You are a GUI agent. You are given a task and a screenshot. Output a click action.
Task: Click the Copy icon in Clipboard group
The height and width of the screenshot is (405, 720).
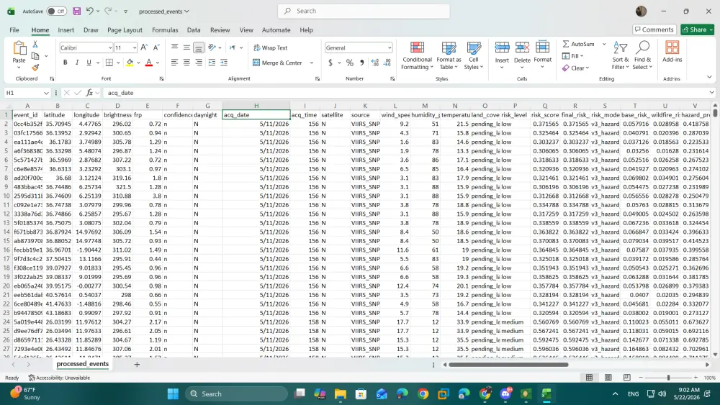click(x=35, y=56)
